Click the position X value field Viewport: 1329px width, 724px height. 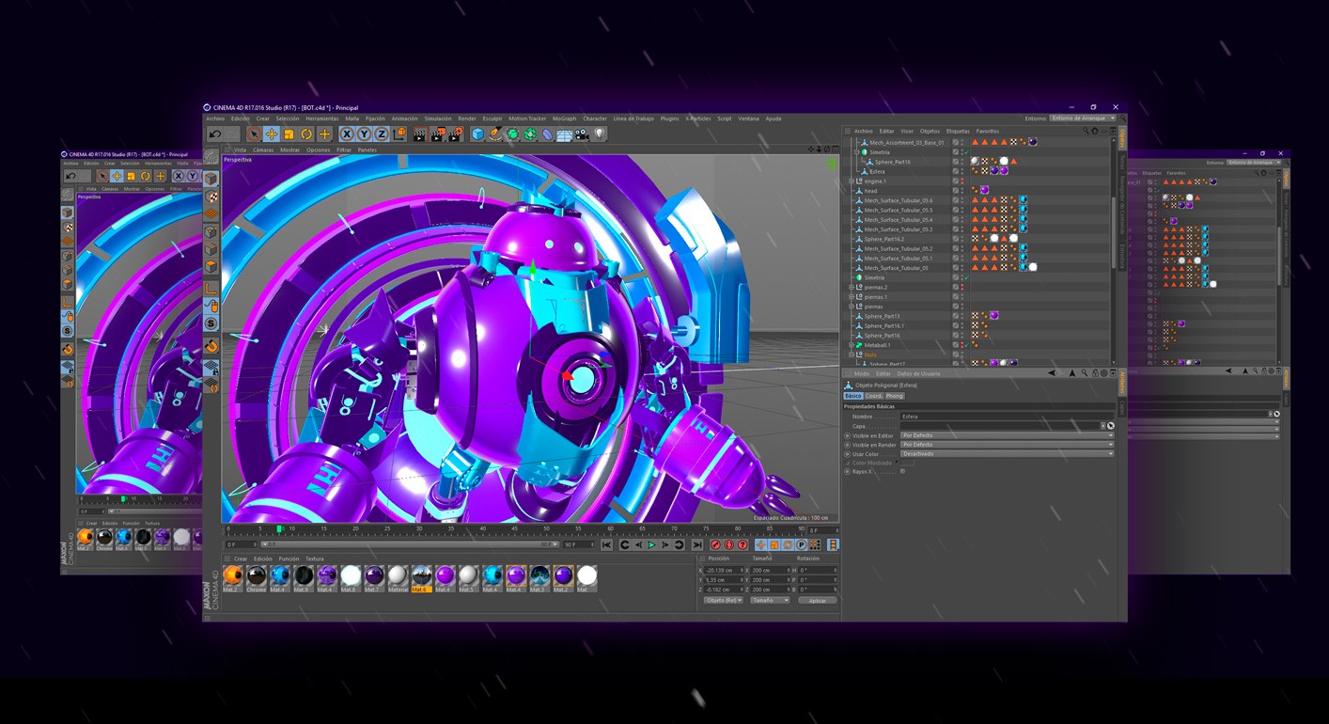(724, 571)
